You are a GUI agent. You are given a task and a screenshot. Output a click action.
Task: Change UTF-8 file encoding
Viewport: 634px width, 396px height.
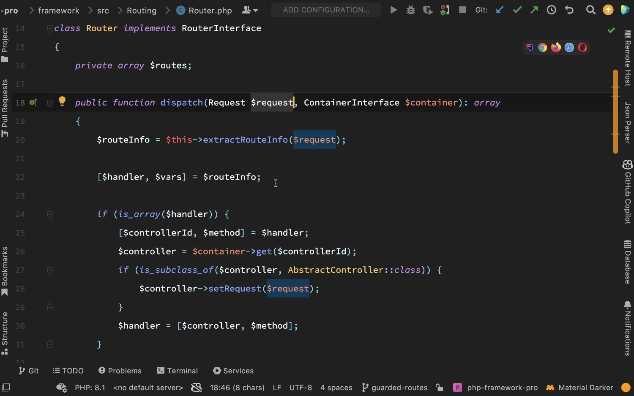coord(301,388)
